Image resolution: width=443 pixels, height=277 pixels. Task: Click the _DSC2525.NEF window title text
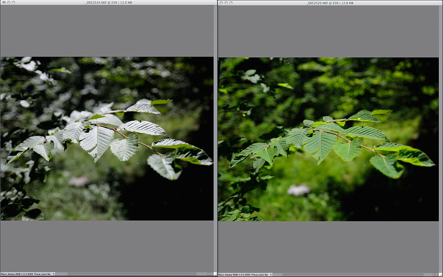coord(330,3)
